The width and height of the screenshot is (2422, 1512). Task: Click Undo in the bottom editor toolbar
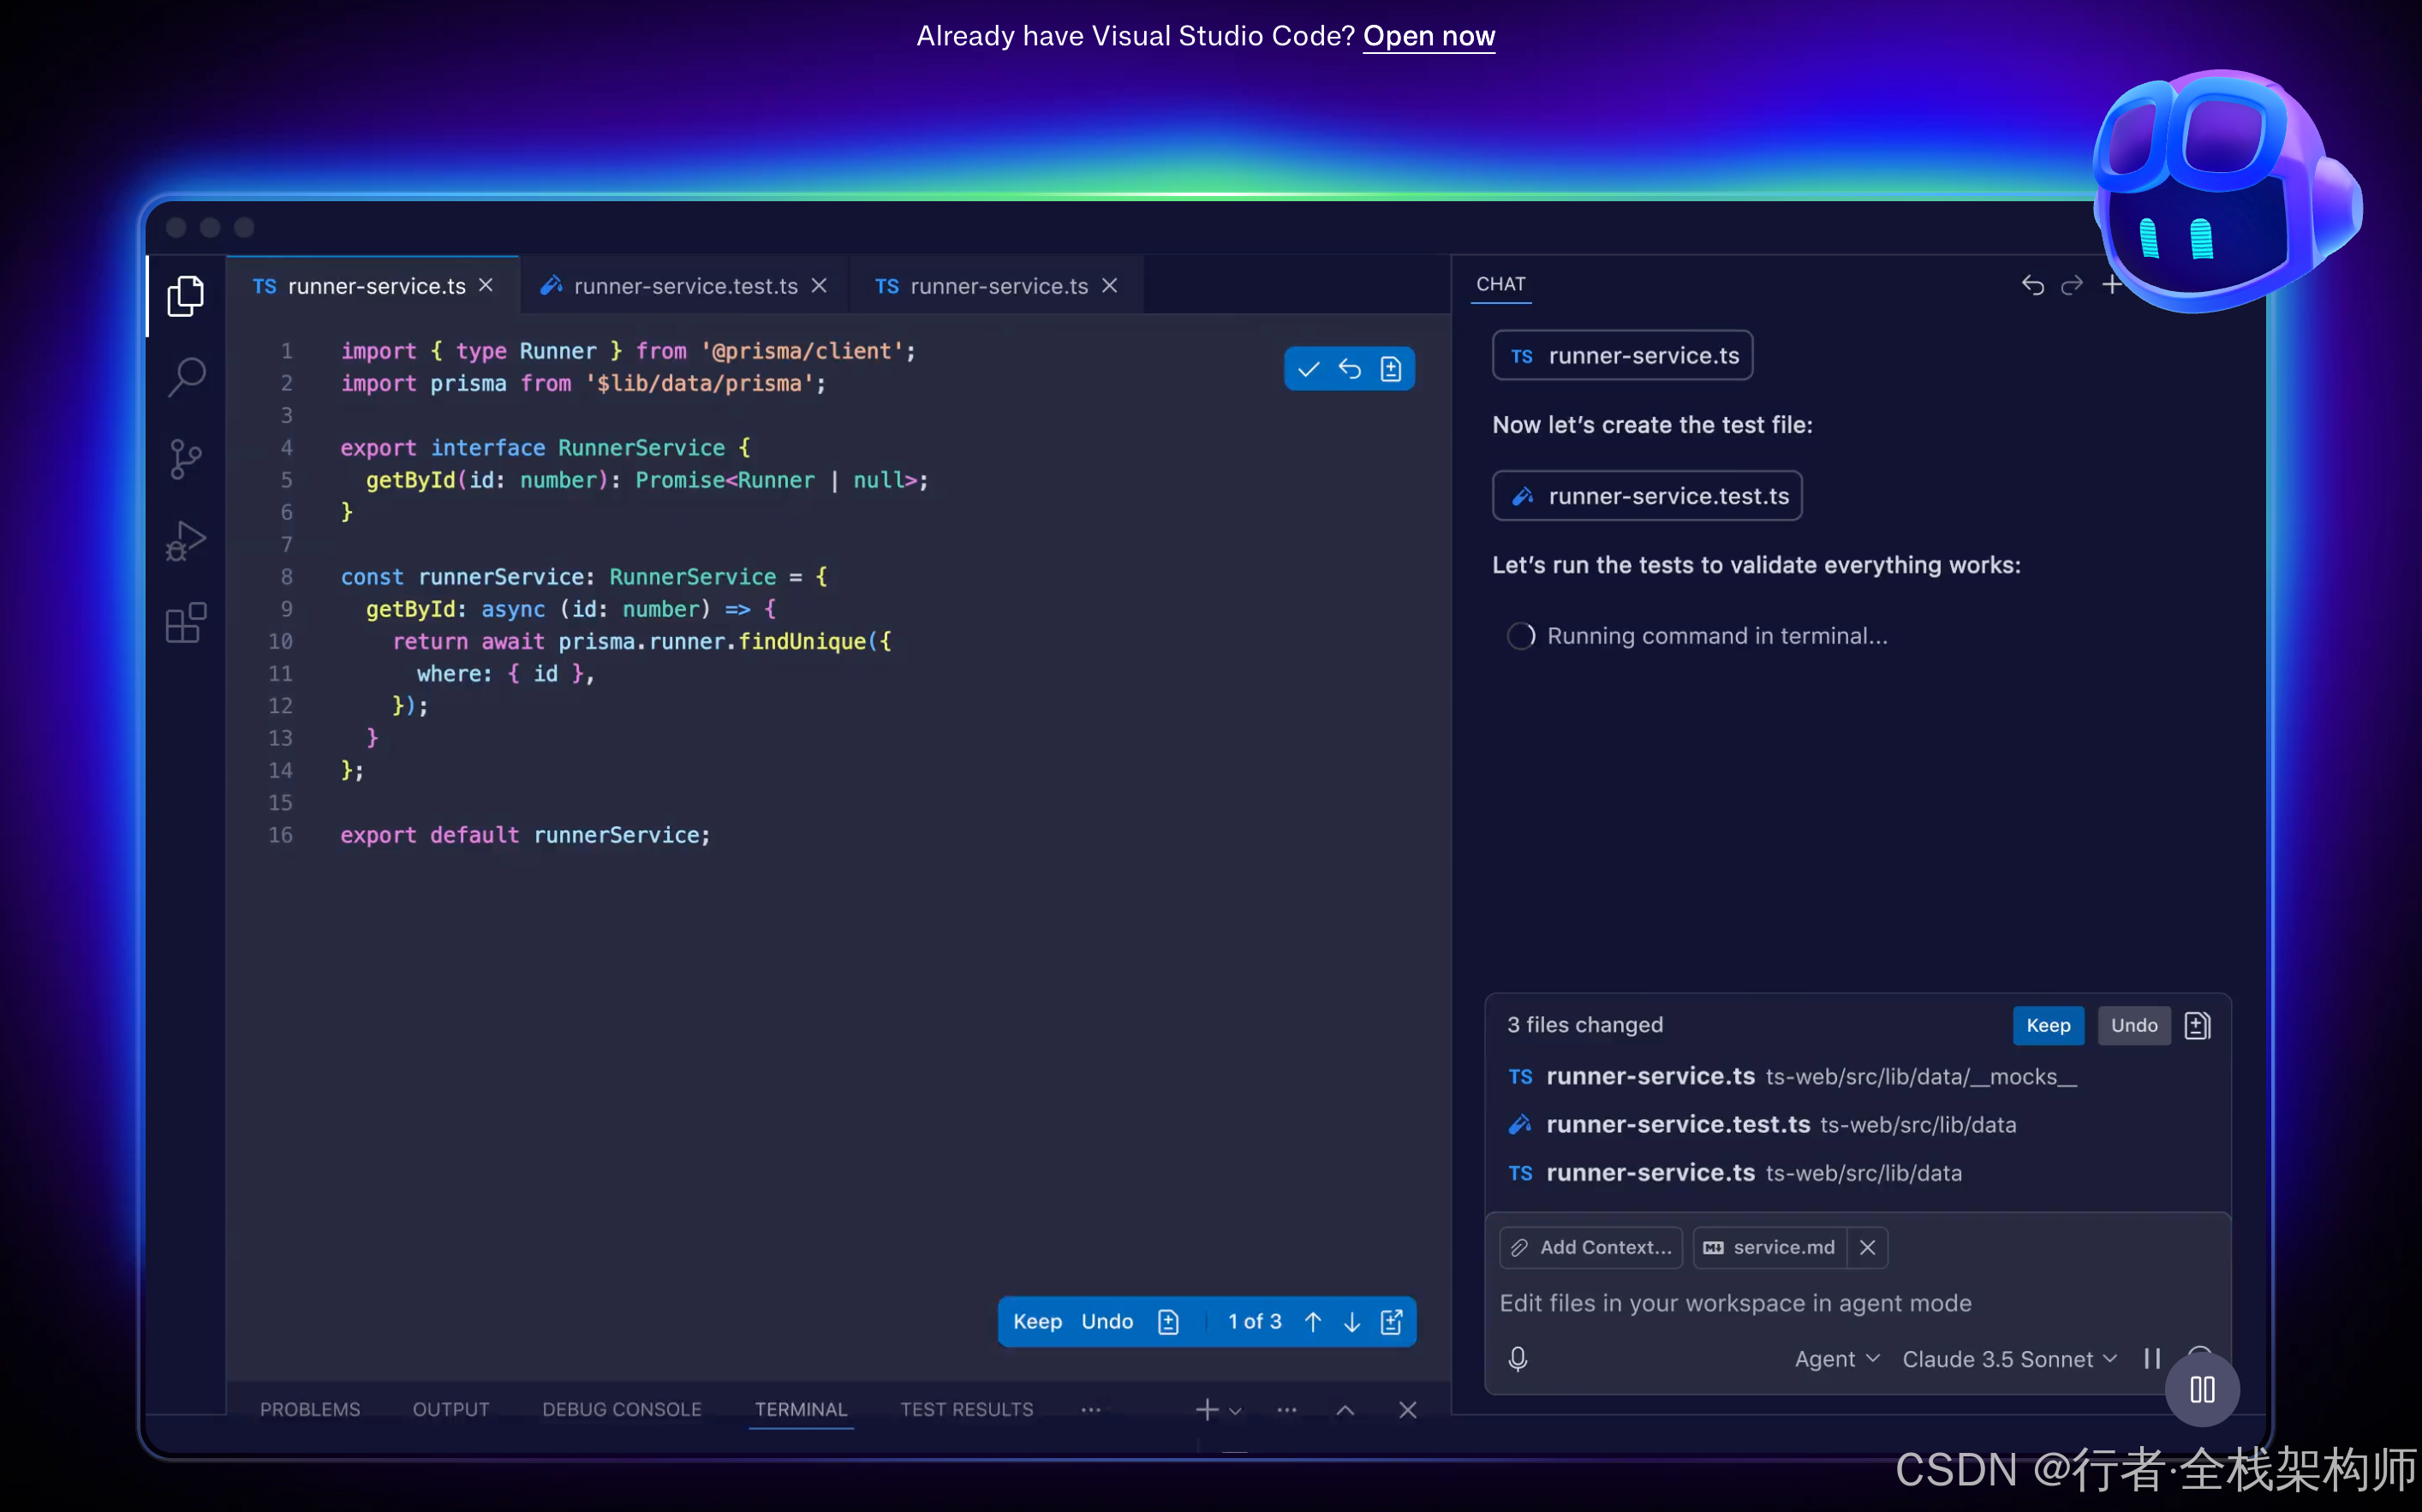pos(1107,1322)
